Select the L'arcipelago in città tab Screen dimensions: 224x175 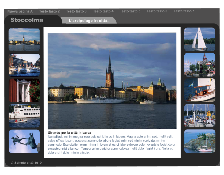coord(89,21)
